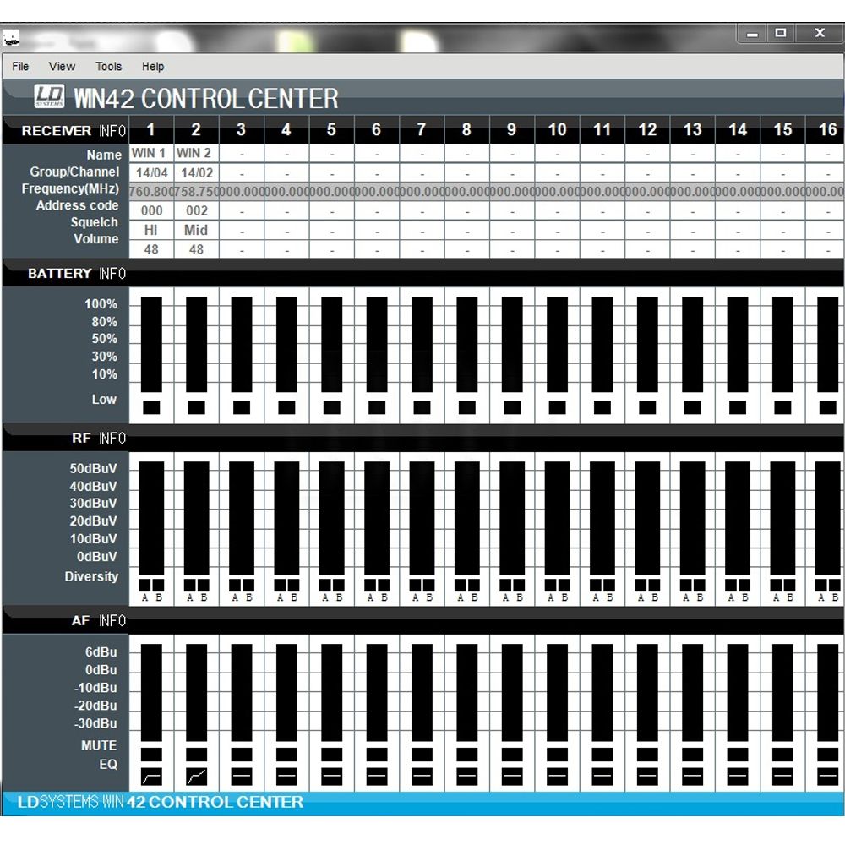Open the File menu
The width and height of the screenshot is (845, 845).
(x=20, y=67)
